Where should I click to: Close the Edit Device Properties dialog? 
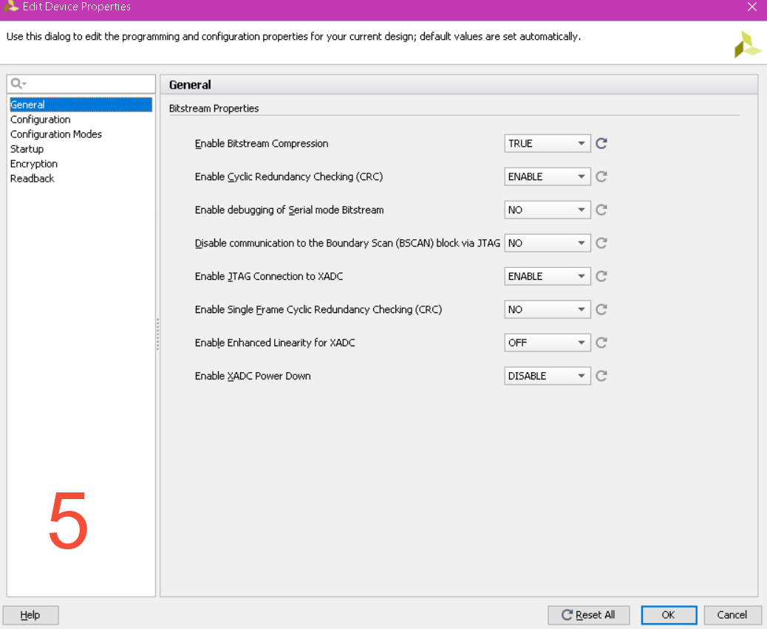pyautogui.click(x=751, y=7)
